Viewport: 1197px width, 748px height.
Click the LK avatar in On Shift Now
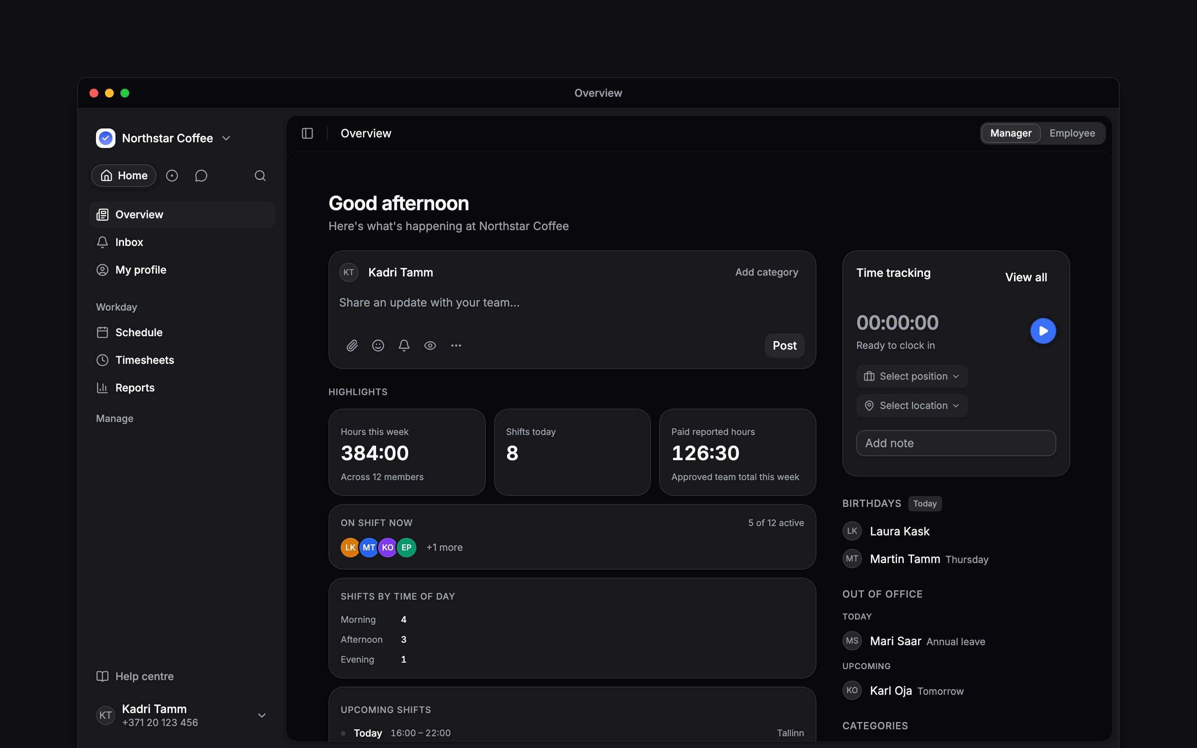[x=350, y=548]
